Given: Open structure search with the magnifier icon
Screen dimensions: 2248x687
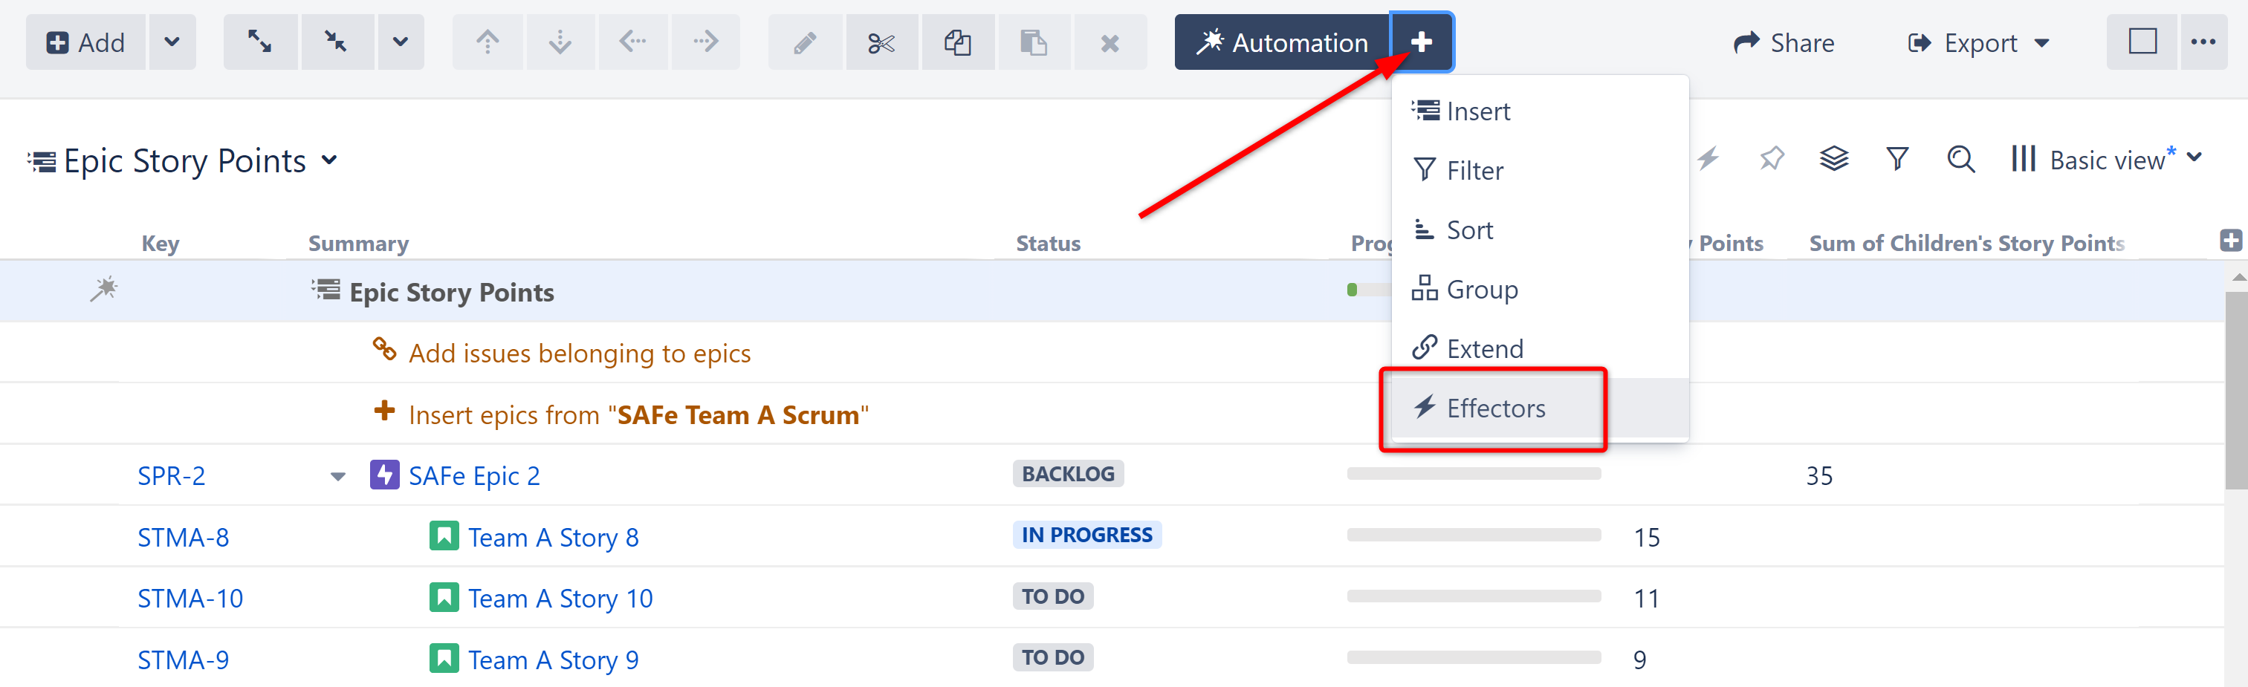Looking at the screenshot, I should click(x=1960, y=160).
